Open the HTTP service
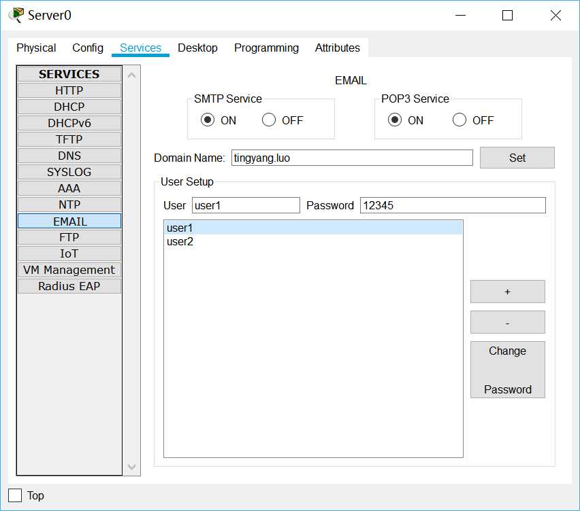580x511 pixels. [69, 90]
